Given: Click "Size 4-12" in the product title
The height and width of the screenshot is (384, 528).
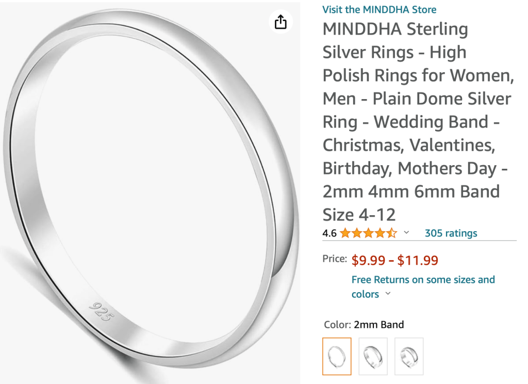Looking at the screenshot, I should pos(359,215).
